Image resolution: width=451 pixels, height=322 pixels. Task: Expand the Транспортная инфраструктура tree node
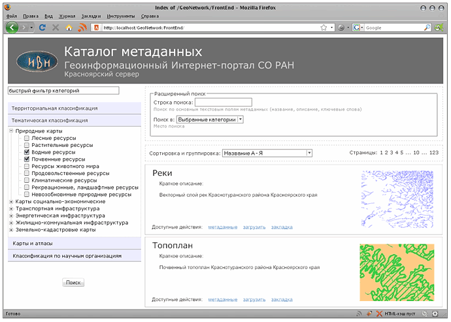click(10, 209)
